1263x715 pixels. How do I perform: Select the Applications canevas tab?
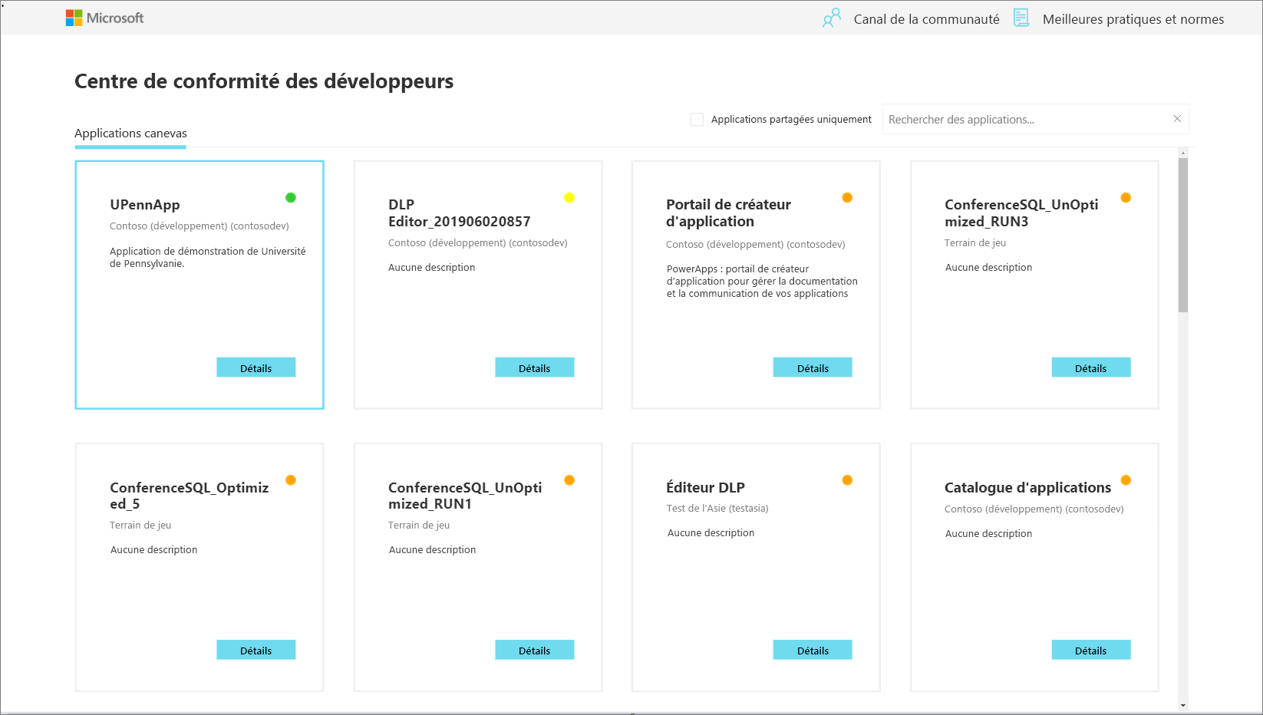pyautogui.click(x=130, y=133)
